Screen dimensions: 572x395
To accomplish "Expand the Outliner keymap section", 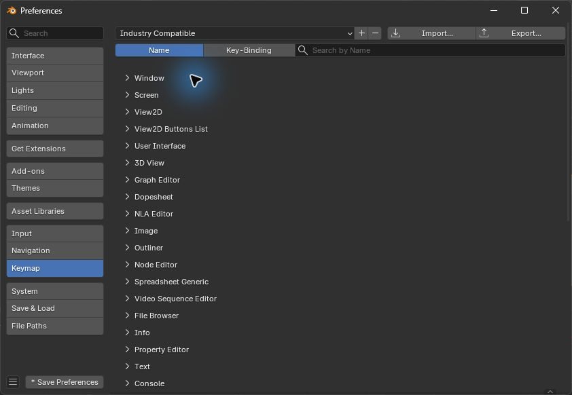I will point(127,248).
